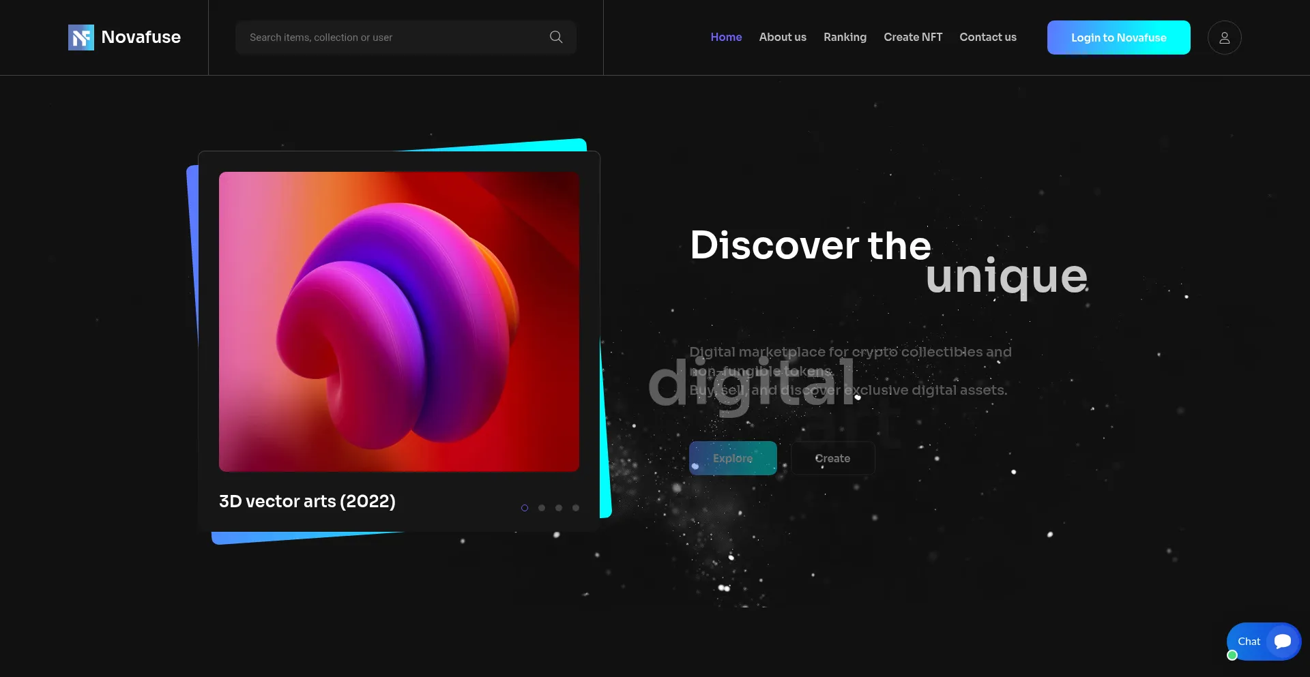Navigate to Create NFT
Viewport: 1310px width, 677px height.
[913, 37]
